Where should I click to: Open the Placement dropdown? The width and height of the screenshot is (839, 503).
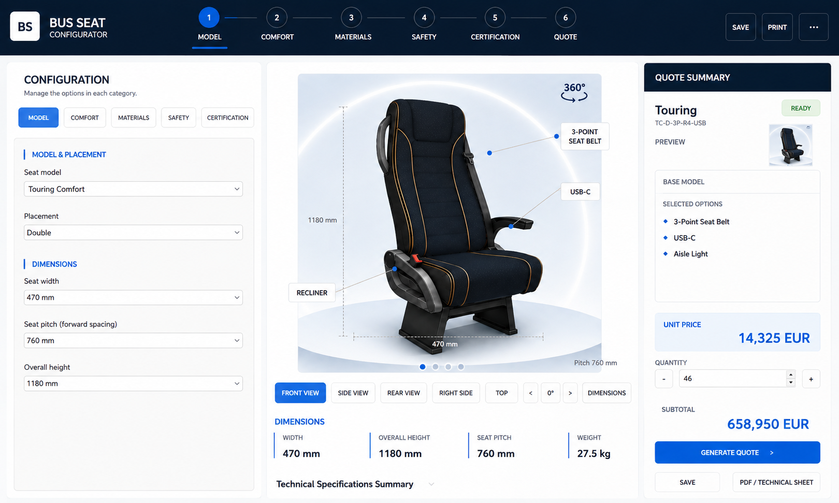[x=133, y=233]
